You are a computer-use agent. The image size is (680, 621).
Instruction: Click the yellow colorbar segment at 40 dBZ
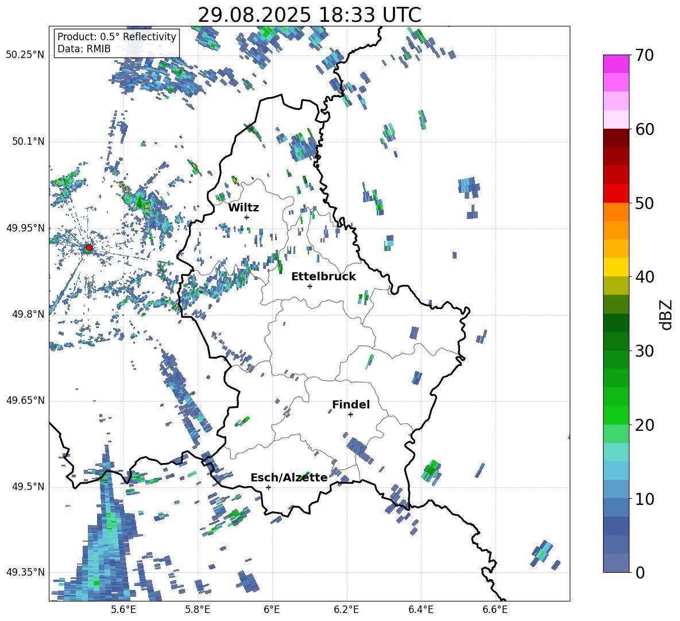coord(616,267)
